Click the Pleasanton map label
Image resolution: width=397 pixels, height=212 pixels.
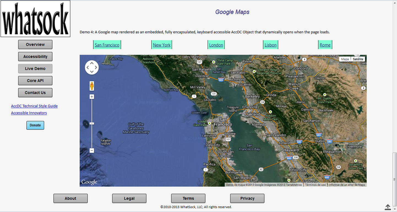pyautogui.click(x=332, y=152)
